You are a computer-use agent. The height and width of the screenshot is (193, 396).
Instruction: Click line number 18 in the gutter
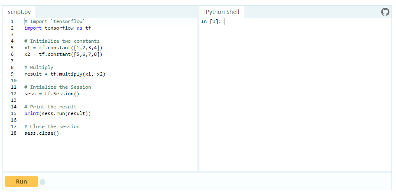point(13,133)
